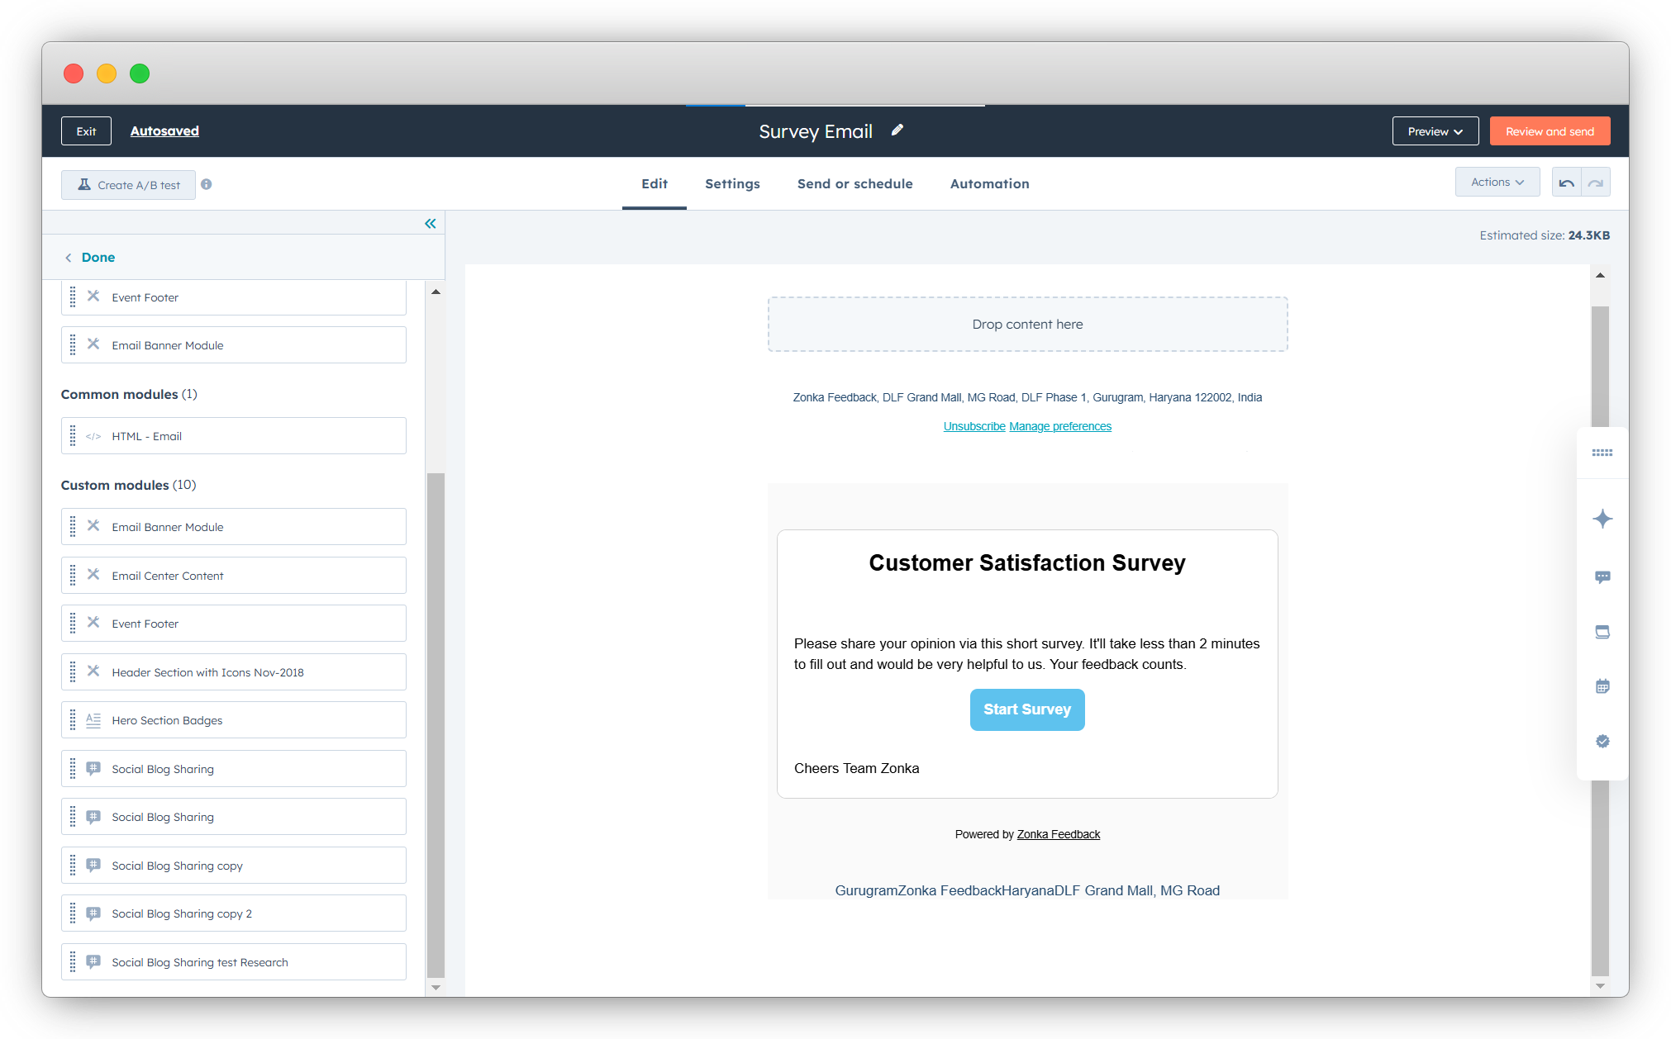The image size is (1671, 1039).
Task: Click the Exit button top left
Action: (x=86, y=131)
